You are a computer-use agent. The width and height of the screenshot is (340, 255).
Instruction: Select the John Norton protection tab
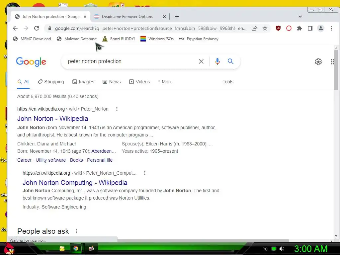(x=51, y=17)
